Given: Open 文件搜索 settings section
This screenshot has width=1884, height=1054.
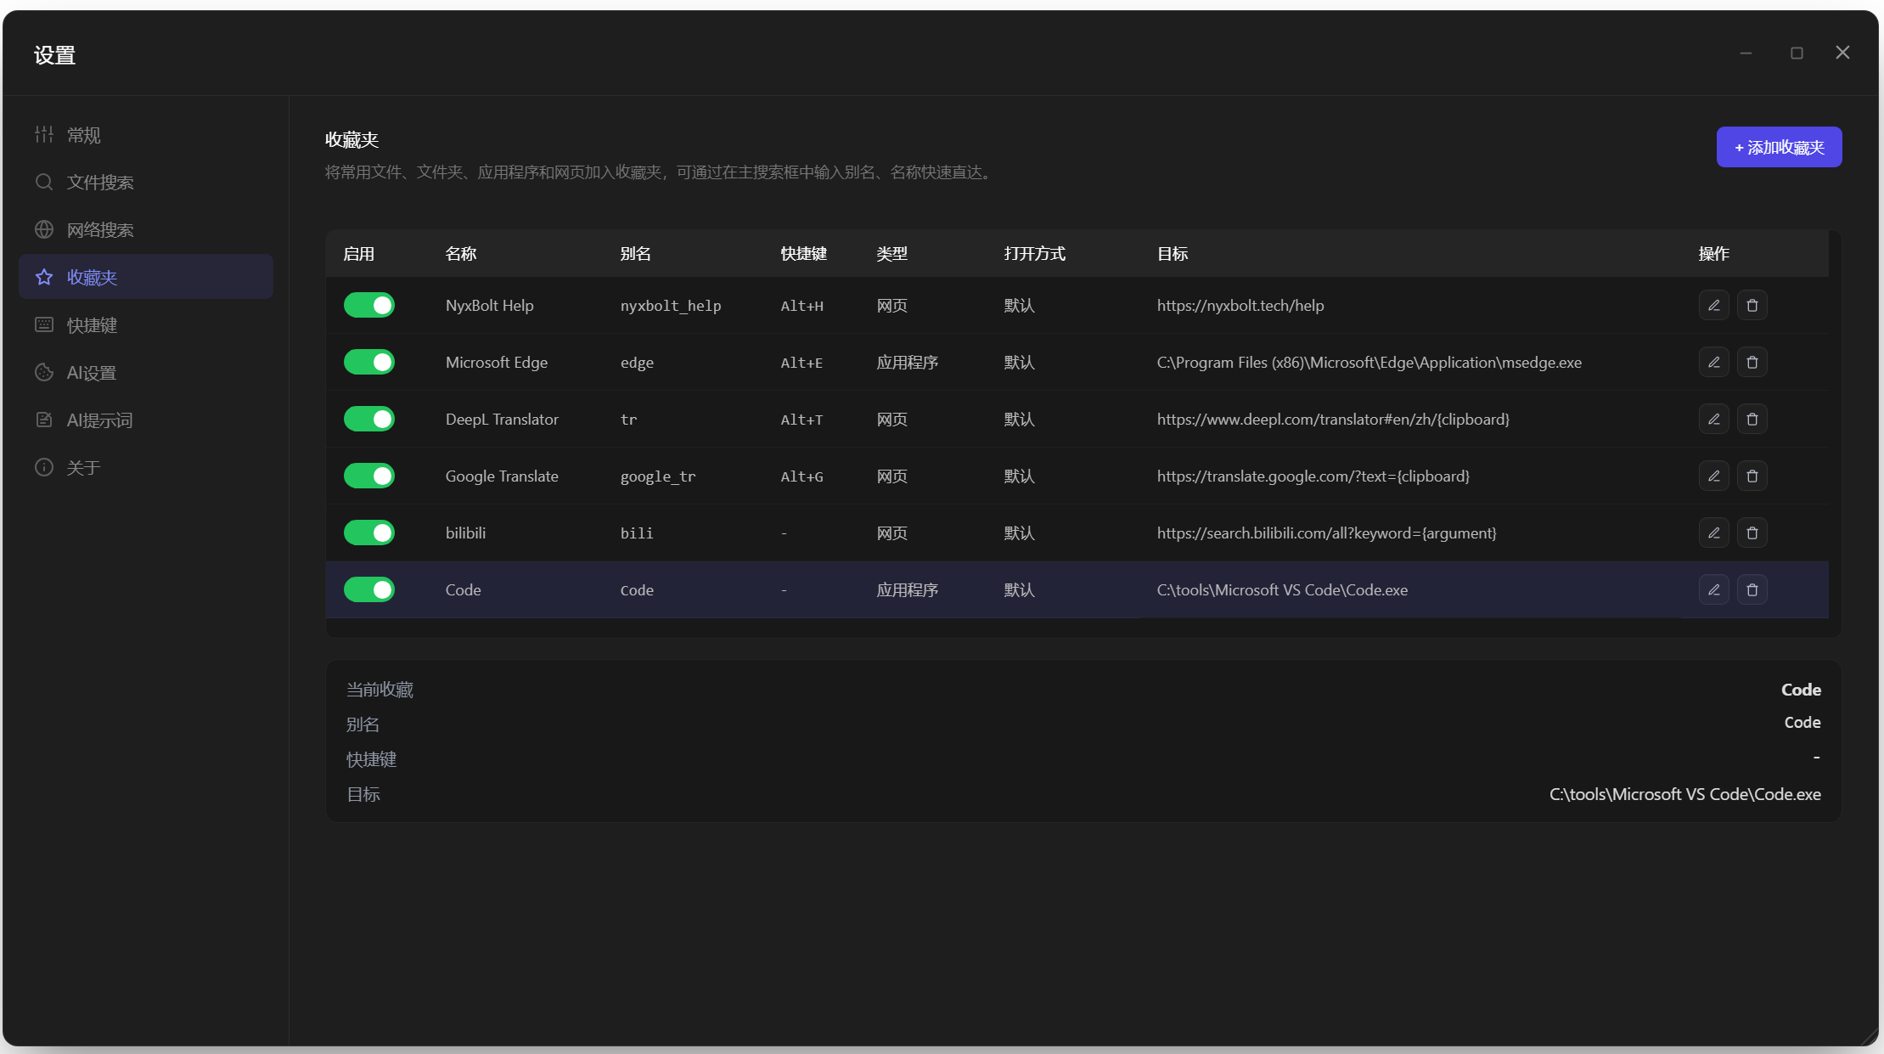Looking at the screenshot, I should tap(146, 182).
